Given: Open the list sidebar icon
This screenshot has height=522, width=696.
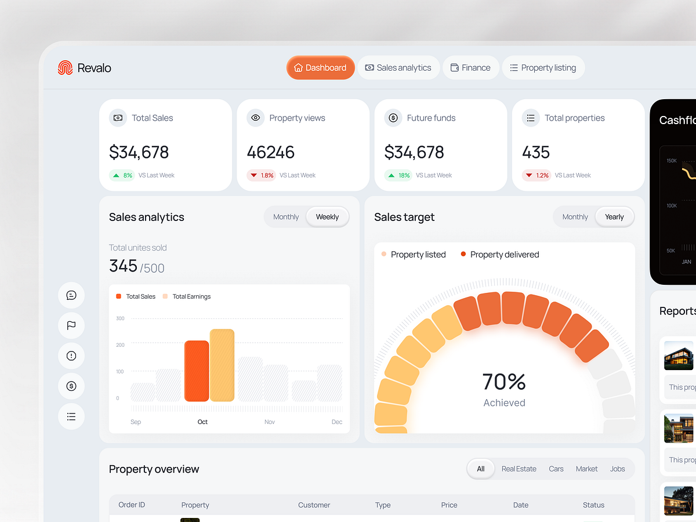Looking at the screenshot, I should (71, 416).
